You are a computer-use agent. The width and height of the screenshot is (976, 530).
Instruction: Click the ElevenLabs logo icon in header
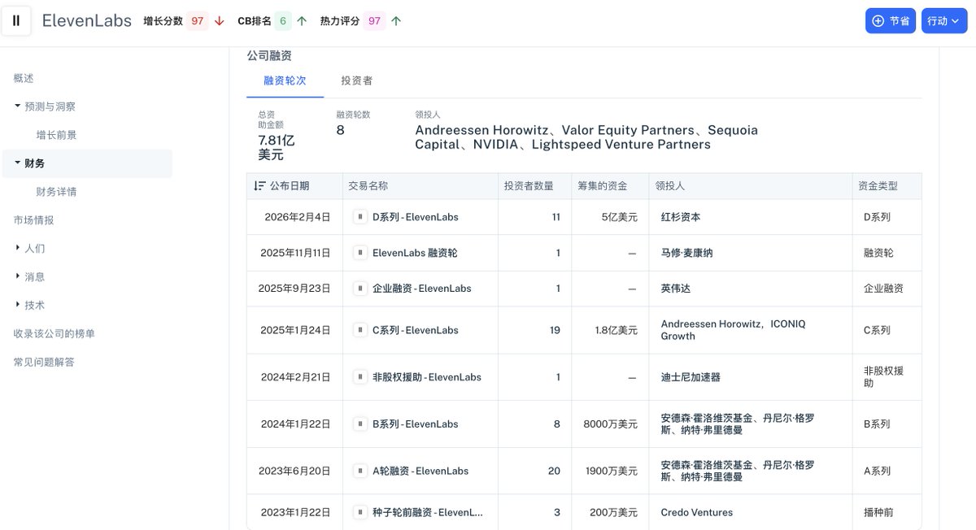pos(16,21)
